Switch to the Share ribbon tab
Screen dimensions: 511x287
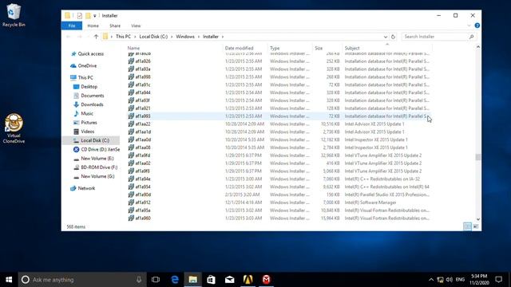(115, 26)
